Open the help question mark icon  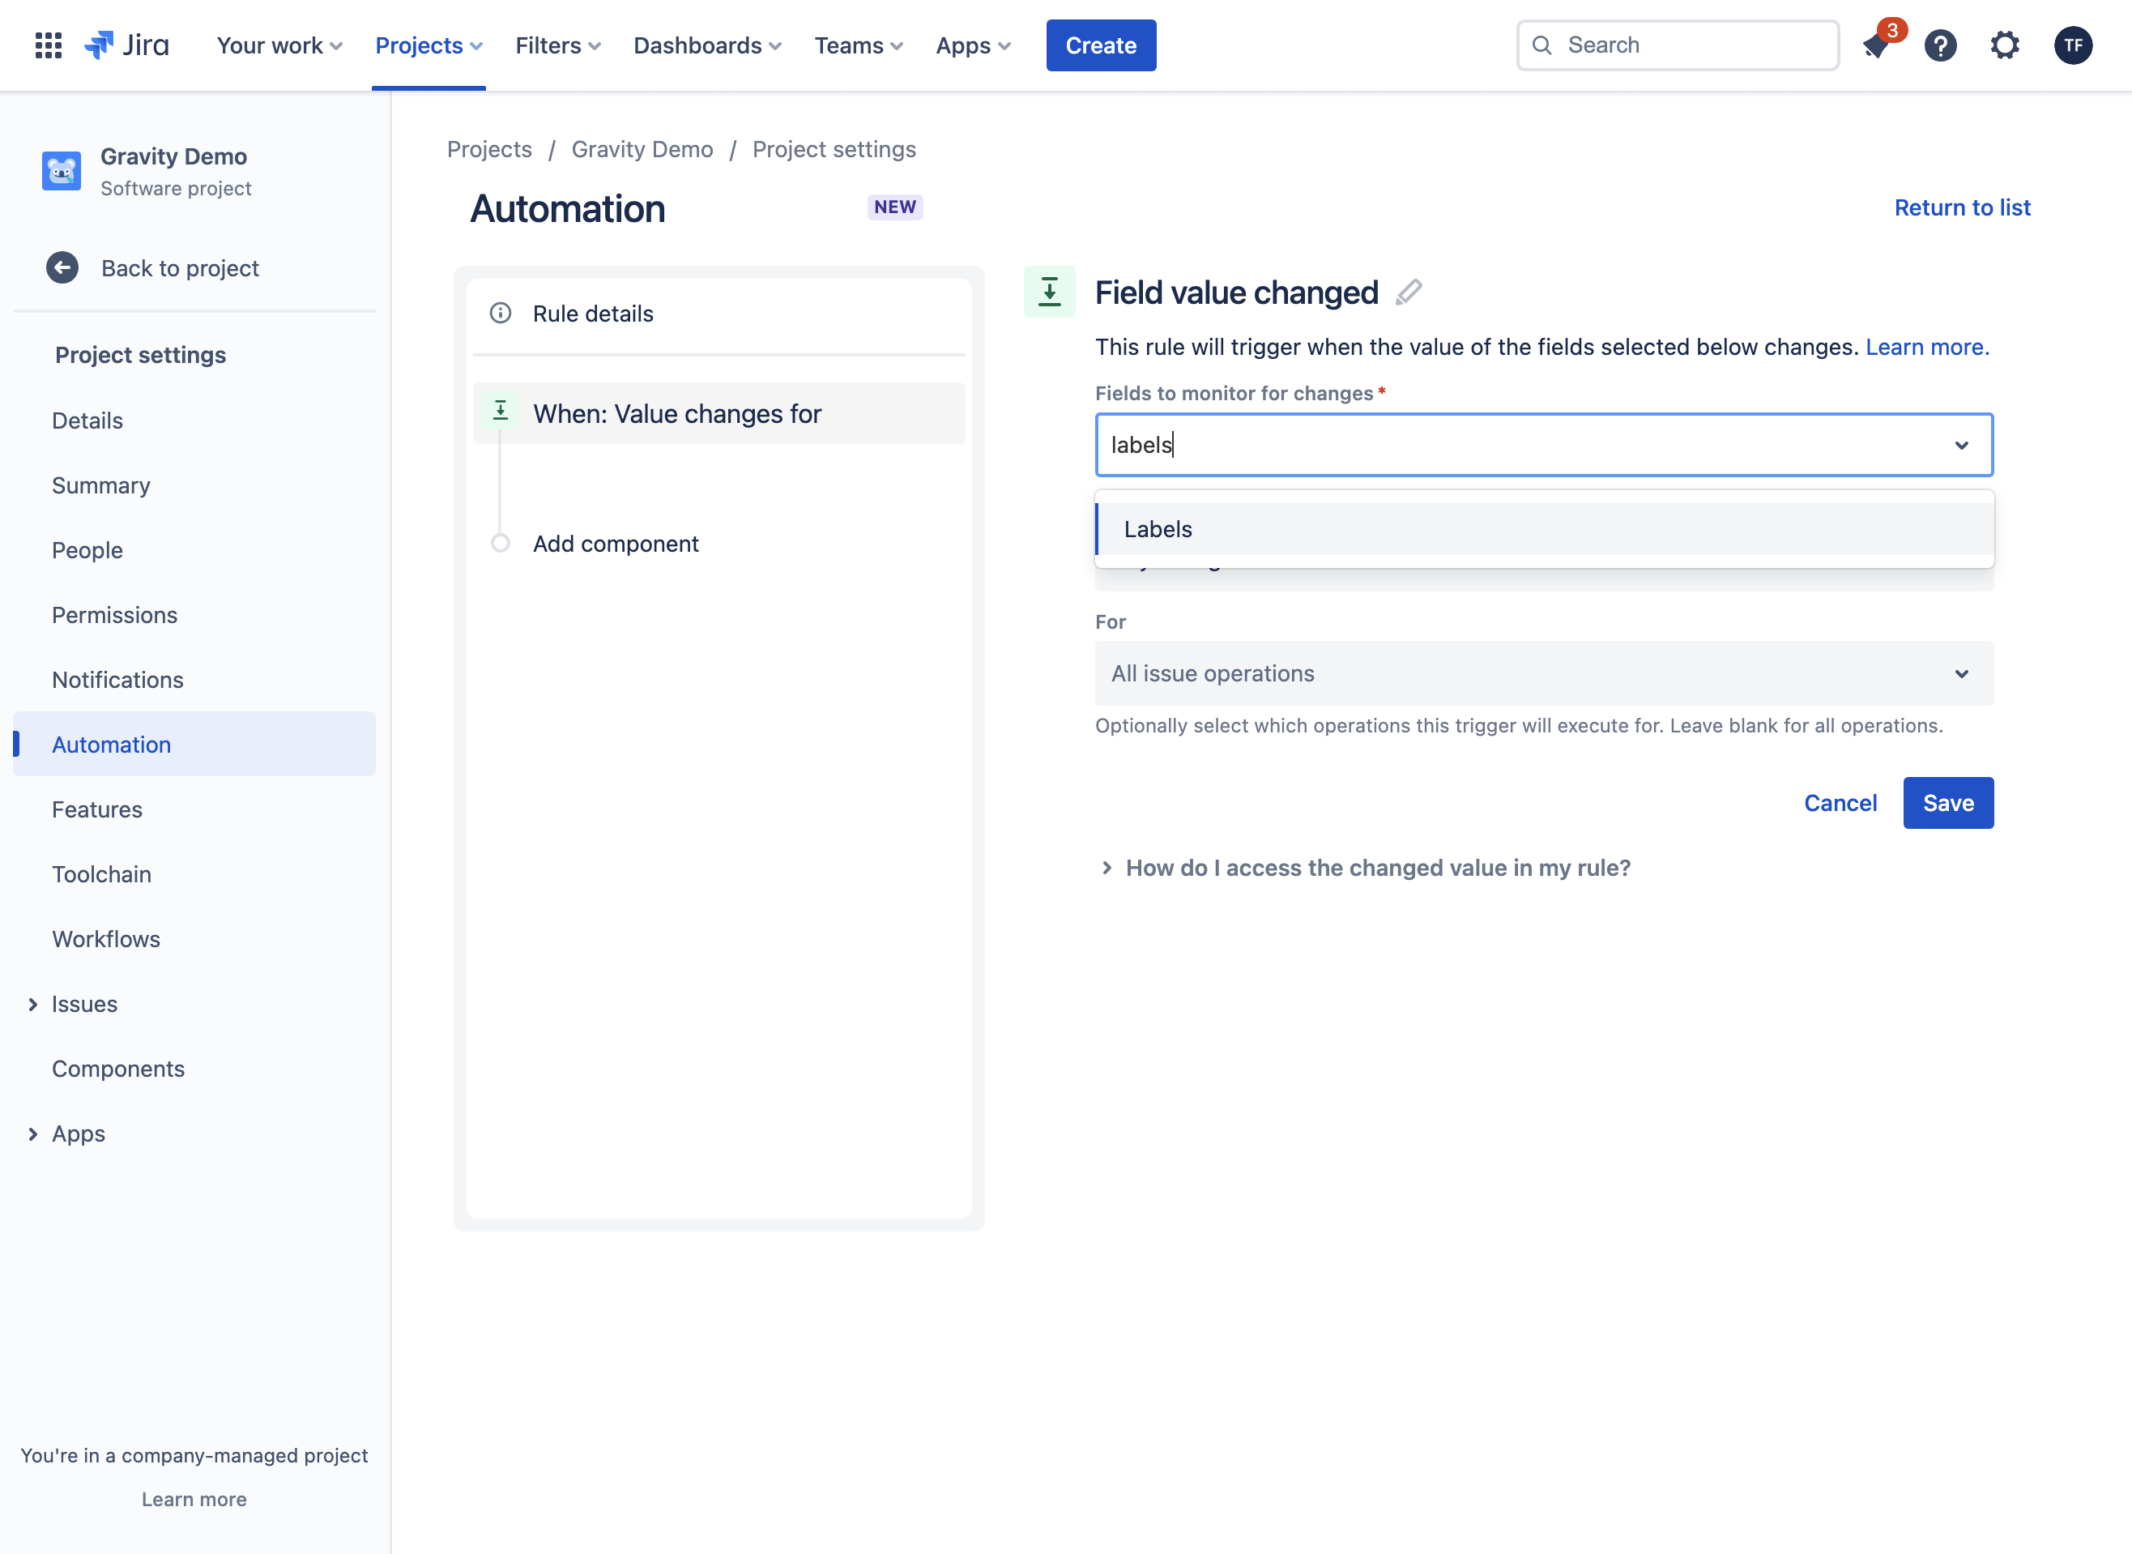coord(1940,45)
